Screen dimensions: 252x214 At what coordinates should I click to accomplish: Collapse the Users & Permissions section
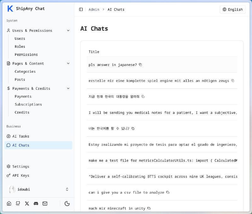(x=68, y=31)
